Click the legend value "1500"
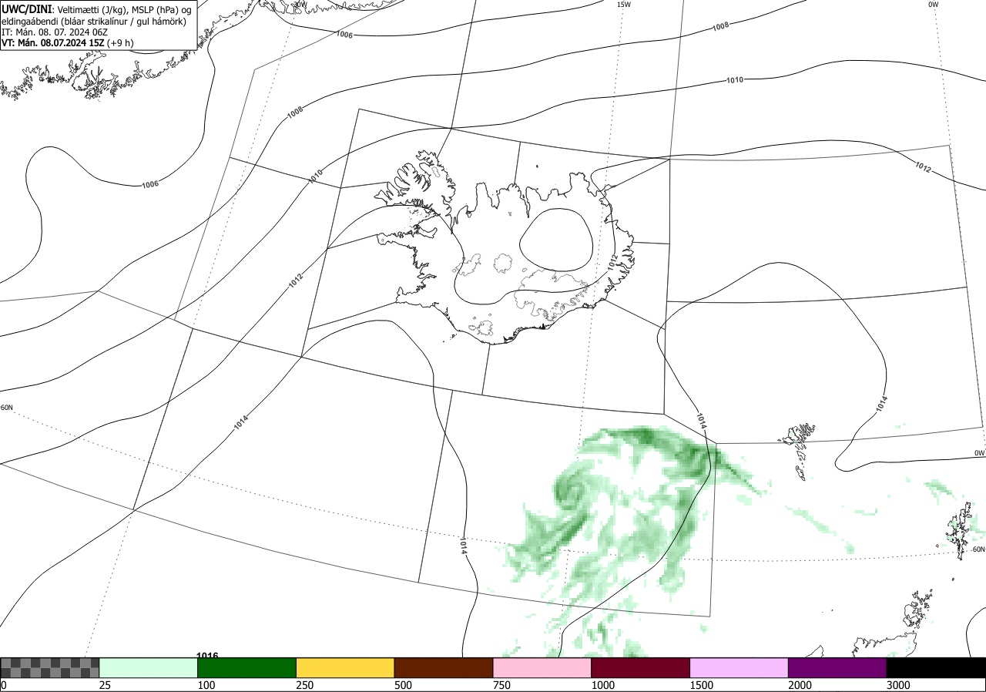The image size is (986, 692). coord(702,685)
